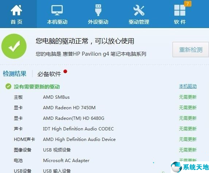Select the AMD SMBus motherboard row
The image size is (209, 173).
tap(105, 97)
